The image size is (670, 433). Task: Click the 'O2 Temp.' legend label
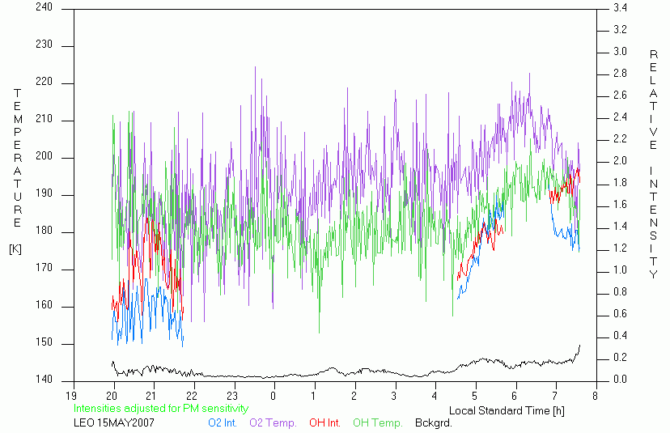point(273,423)
